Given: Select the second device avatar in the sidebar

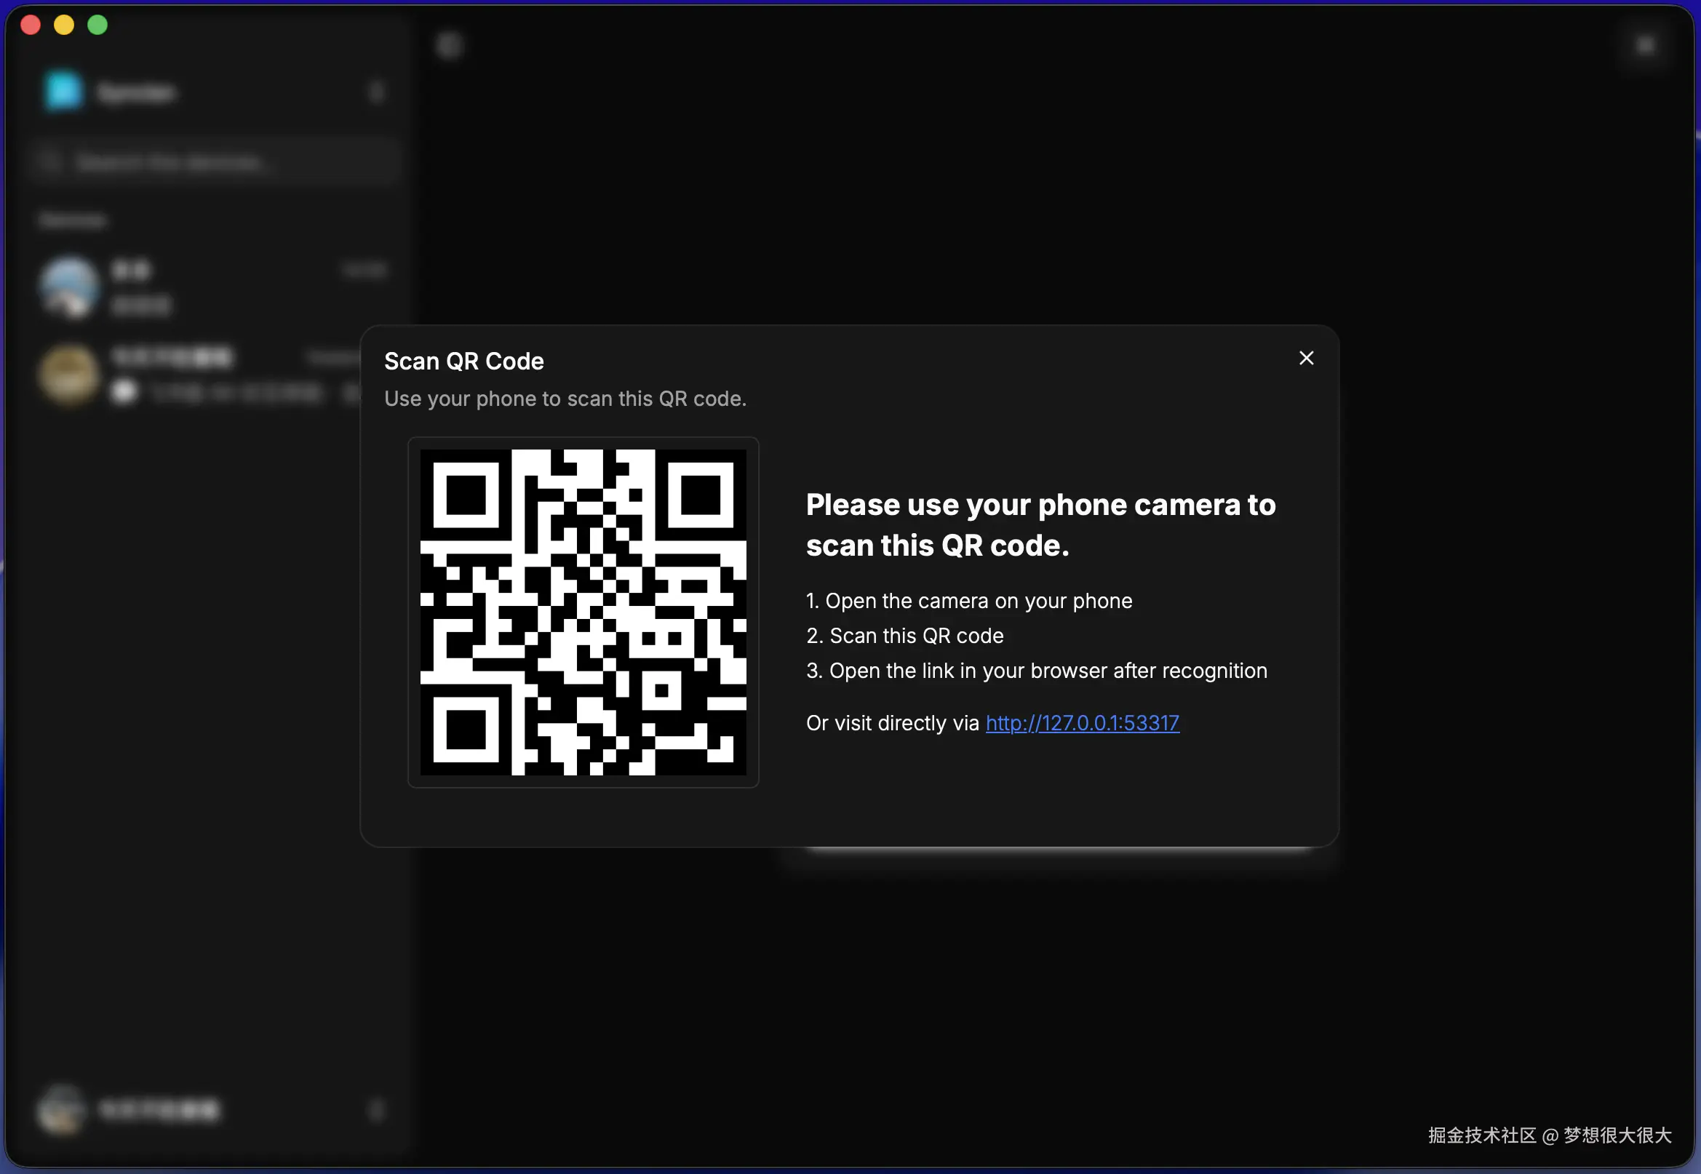Looking at the screenshot, I should point(69,375).
